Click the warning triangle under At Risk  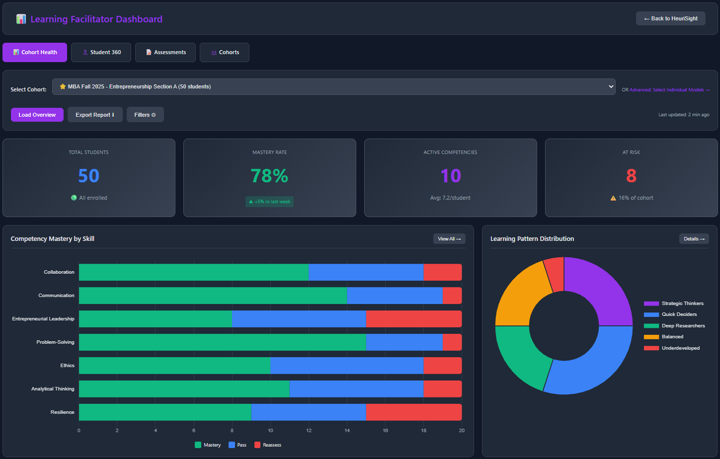tap(613, 197)
